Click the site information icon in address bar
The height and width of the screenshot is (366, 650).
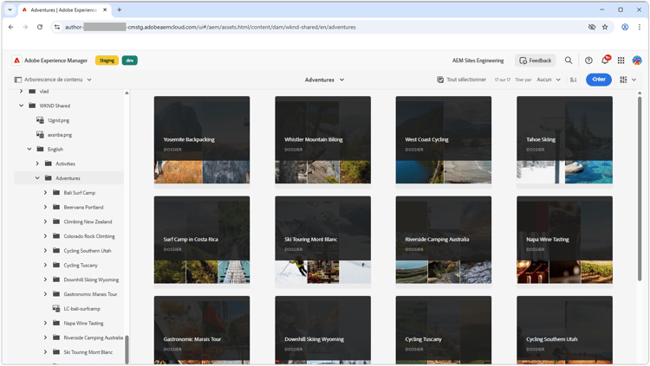57,27
